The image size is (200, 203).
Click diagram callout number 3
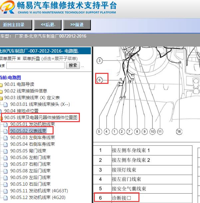pos(100,61)
